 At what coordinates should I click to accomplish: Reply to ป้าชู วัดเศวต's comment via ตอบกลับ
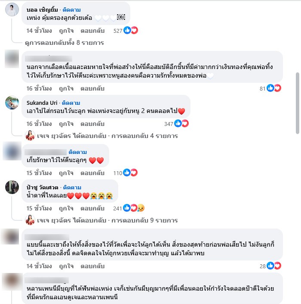coord(92,208)
